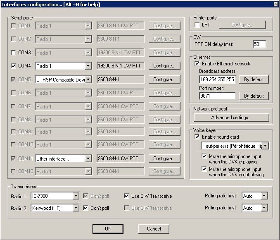Expand the Radio 2 Kenwood (HF) dropdown
This screenshot has width=280, height=240.
(x=75, y=208)
